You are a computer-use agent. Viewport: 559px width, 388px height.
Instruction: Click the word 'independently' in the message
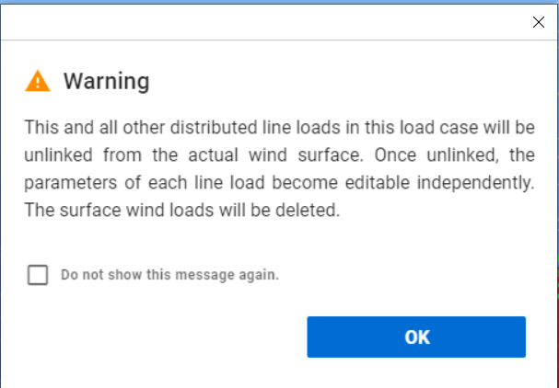[475, 183]
